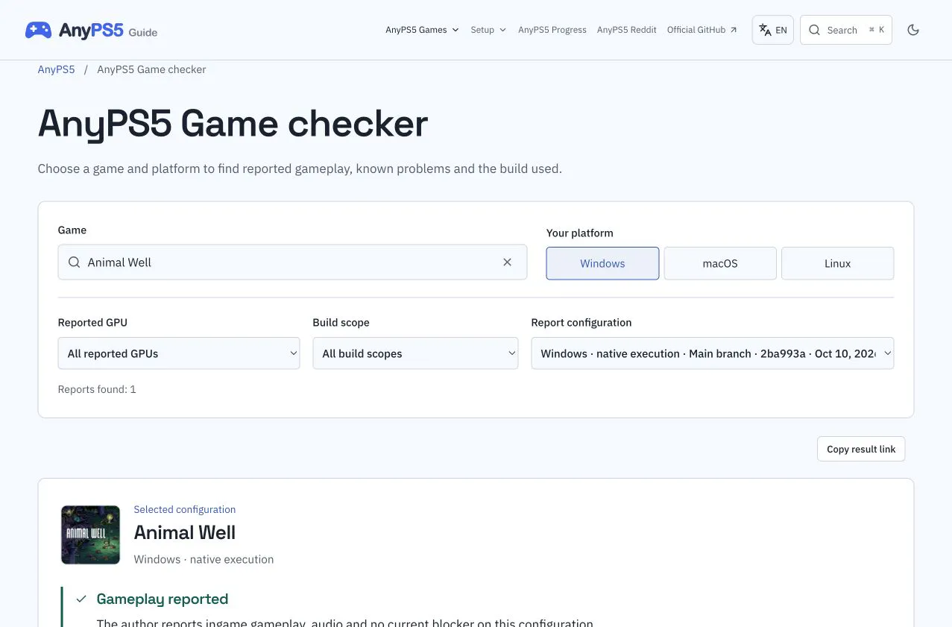The height and width of the screenshot is (627, 952).
Task: Open the AnyPS5 Progress page
Action: coord(552,30)
